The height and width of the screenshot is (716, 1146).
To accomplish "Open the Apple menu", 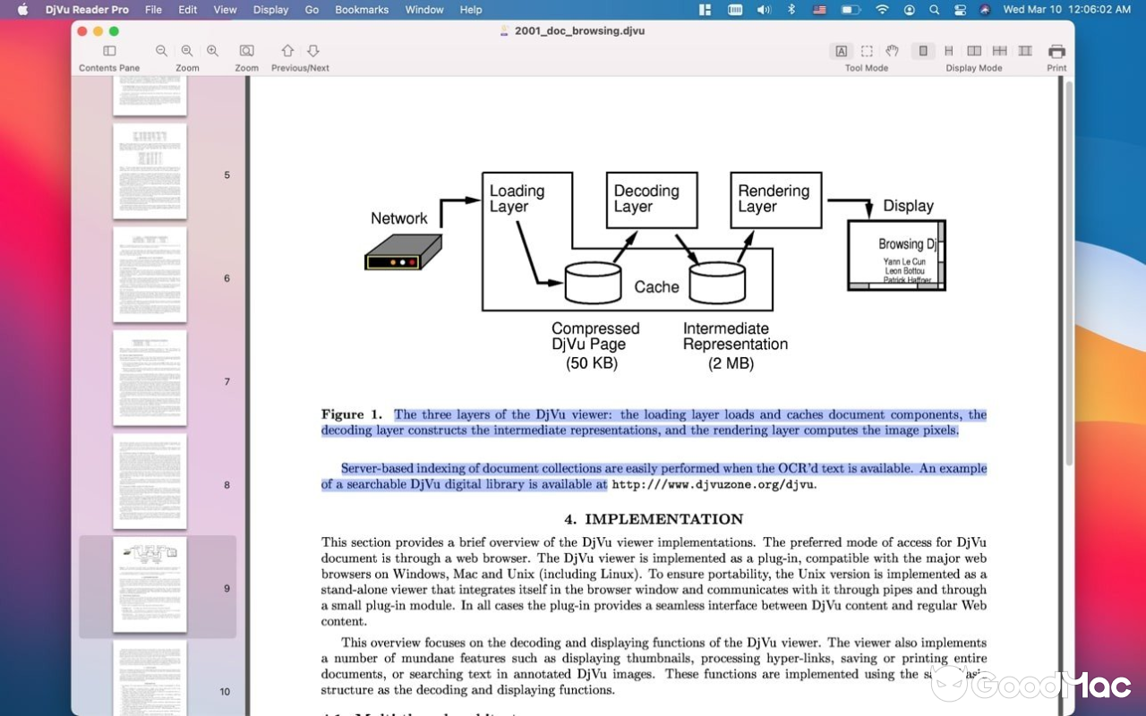I will 23,10.
